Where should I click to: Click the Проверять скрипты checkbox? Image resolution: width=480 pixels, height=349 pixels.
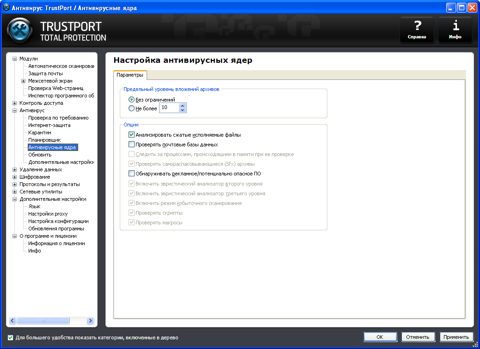tap(131, 213)
